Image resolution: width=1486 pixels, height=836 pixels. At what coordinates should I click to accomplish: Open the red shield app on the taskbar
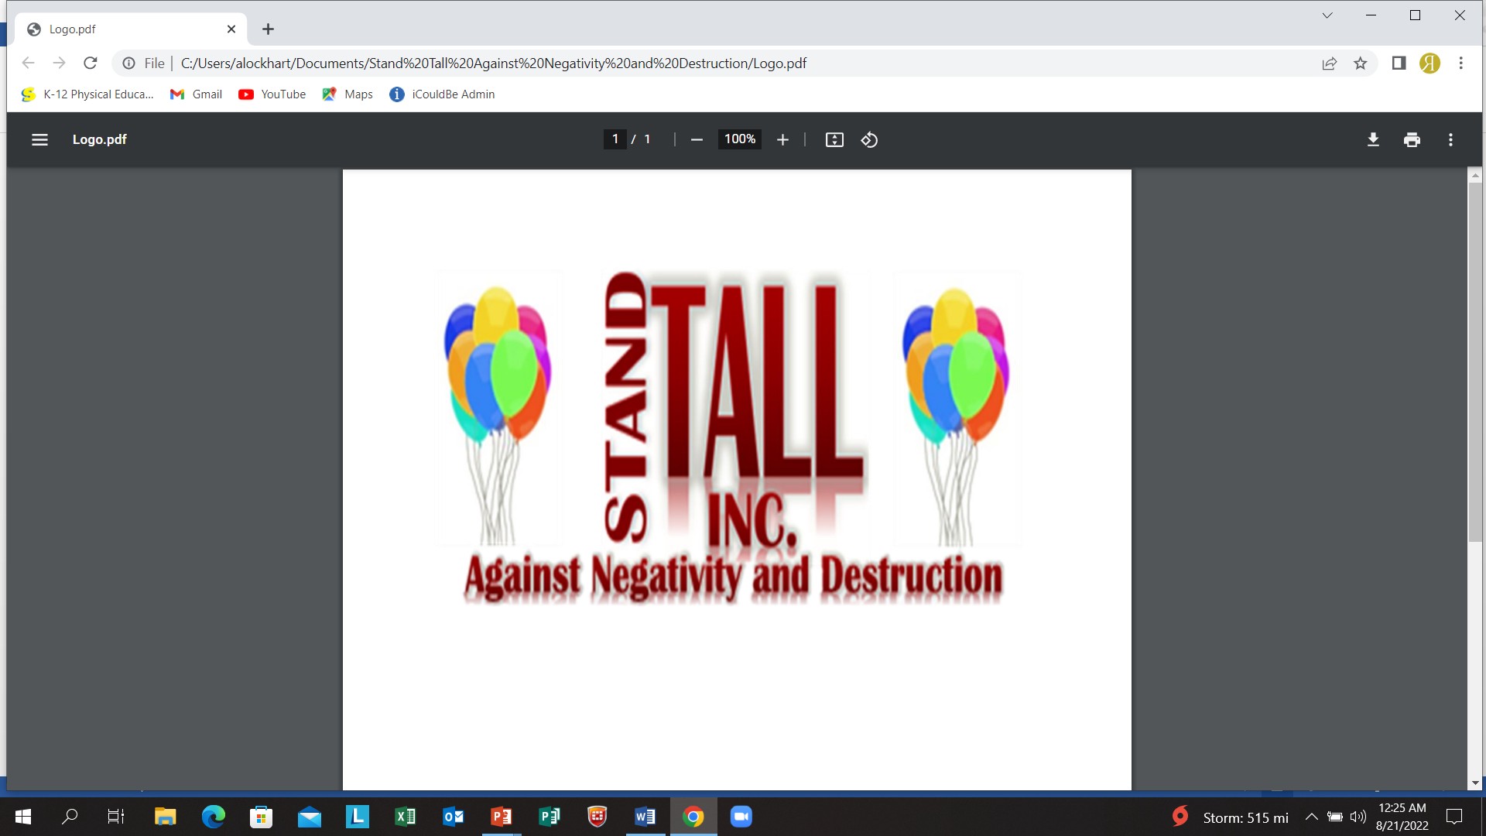pyautogui.click(x=597, y=817)
